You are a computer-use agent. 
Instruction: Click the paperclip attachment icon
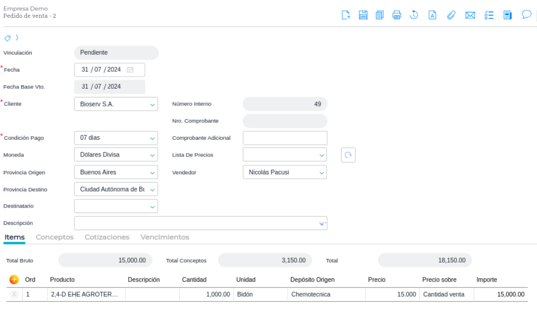click(x=451, y=15)
